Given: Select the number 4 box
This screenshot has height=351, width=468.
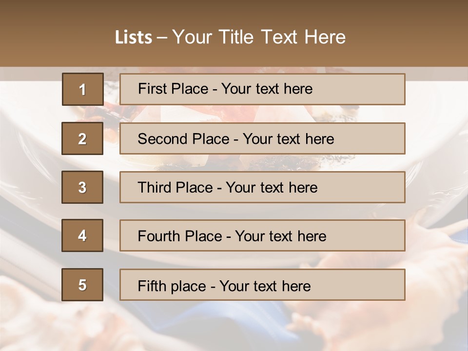Looking at the screenshot, I should pos(82,235).
